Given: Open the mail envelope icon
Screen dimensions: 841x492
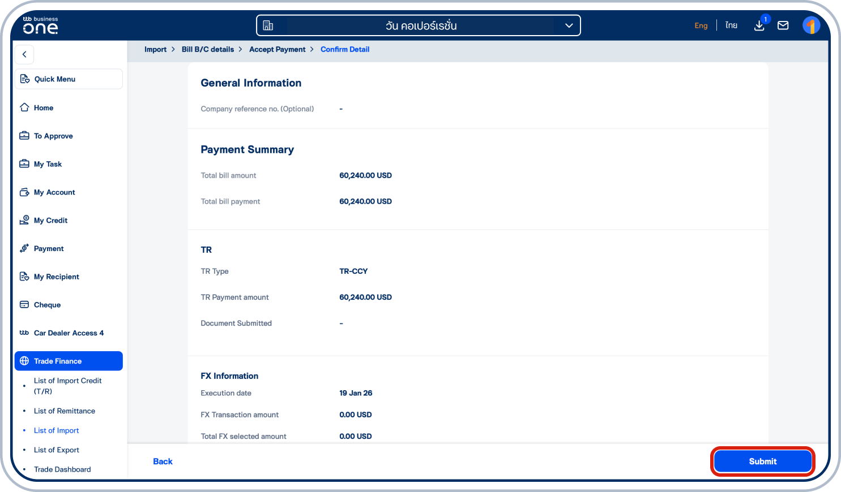Looking at the screenshot, I should pos(783,25).
